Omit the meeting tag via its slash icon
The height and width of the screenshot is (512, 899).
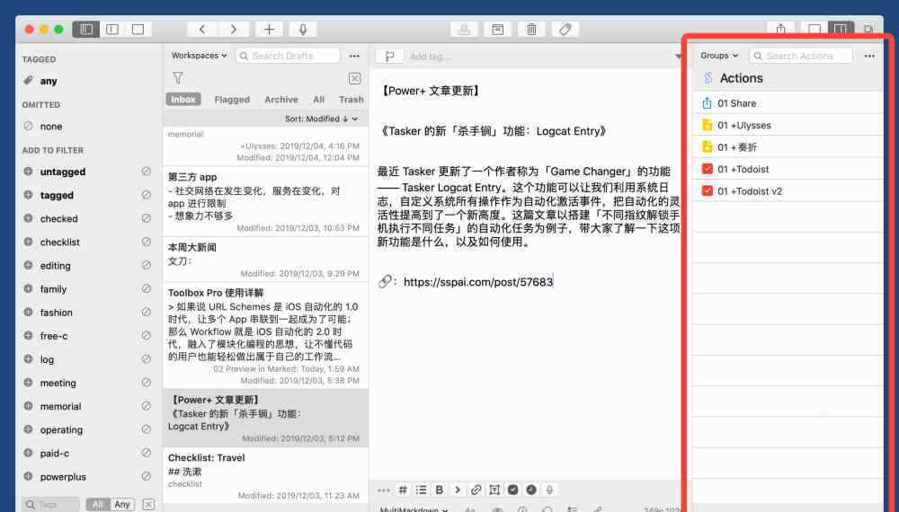coord(147,382)
